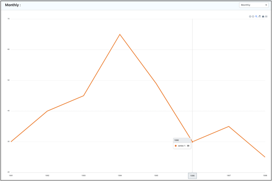Image resolution: width=272 pixels, height=181 pixels.
Task: Click the tooltip 'series-1: 30' value
Action: pos(184,146)
